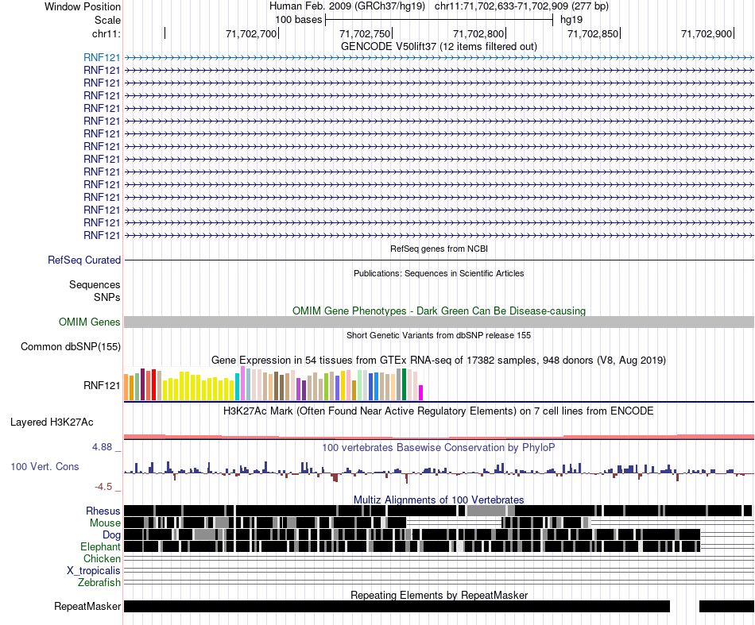Click the X_tropicalis species label
The height and width of the screenshot is (625, 755).
pyautogui.click(x=94, y=571)
